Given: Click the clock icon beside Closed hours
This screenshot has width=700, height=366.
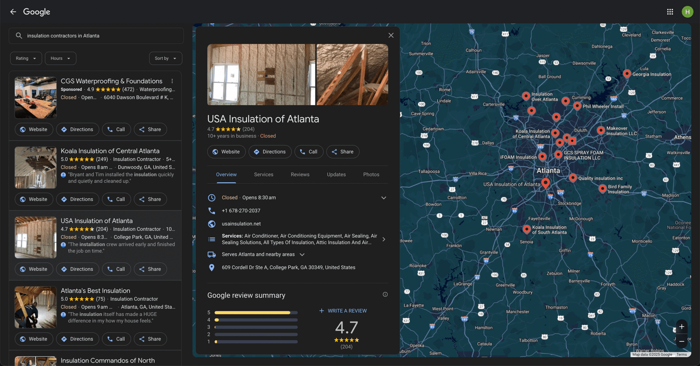Looking at the screenshot, I should [212, 197].
